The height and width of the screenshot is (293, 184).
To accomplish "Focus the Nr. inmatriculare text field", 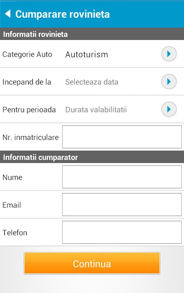I will coord(122,137).
